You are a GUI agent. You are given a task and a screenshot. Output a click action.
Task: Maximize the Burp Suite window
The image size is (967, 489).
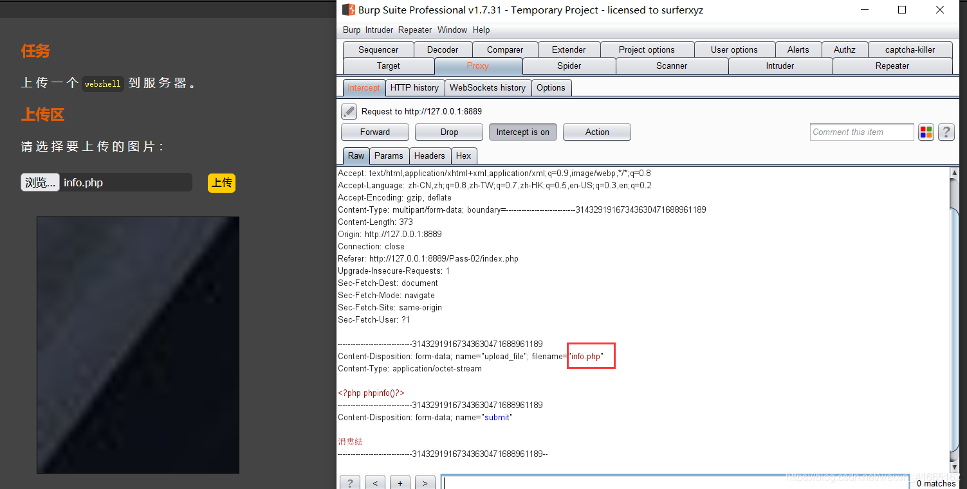(902, 10)
